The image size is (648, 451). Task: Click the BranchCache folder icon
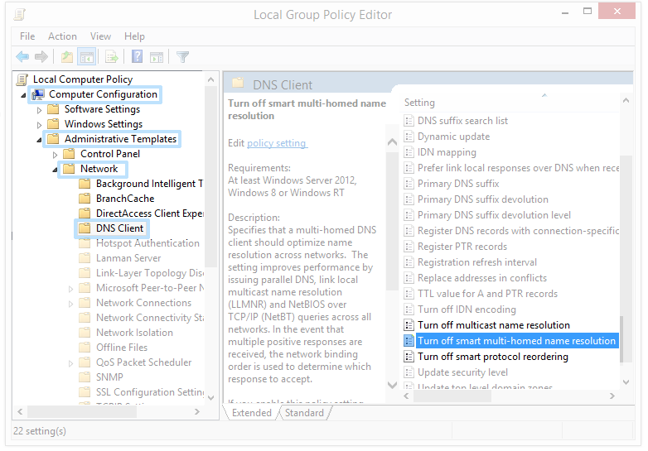[85, 199]
